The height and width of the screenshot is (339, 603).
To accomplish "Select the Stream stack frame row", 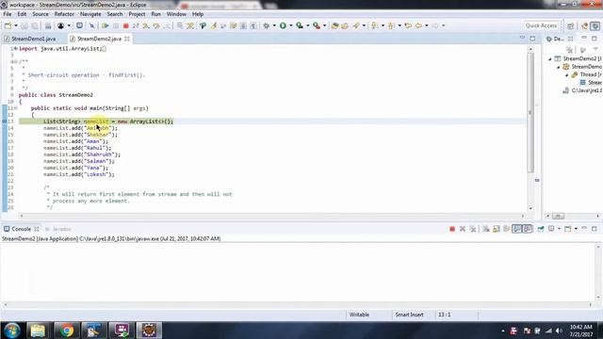I will pos(591,83).
